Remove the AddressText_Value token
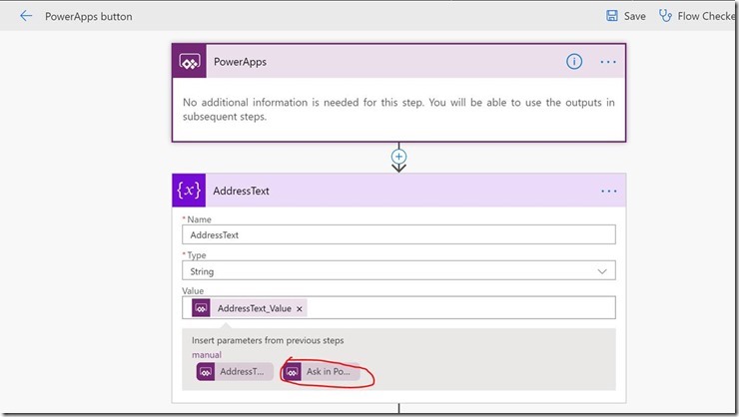 click(x=300, y=309)
